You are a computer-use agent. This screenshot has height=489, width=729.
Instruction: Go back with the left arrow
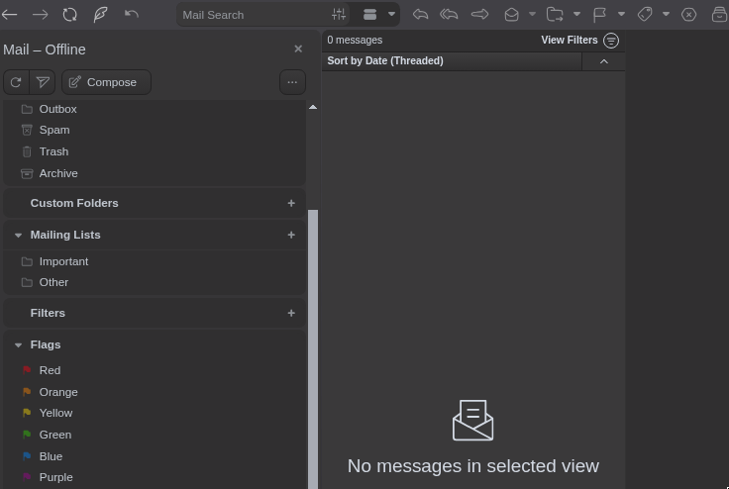(9, 15)
